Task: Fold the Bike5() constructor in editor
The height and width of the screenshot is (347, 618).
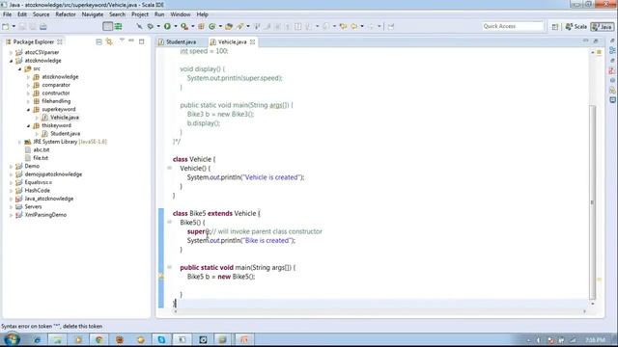Action: pyautogui.click(x=170, y=223)
